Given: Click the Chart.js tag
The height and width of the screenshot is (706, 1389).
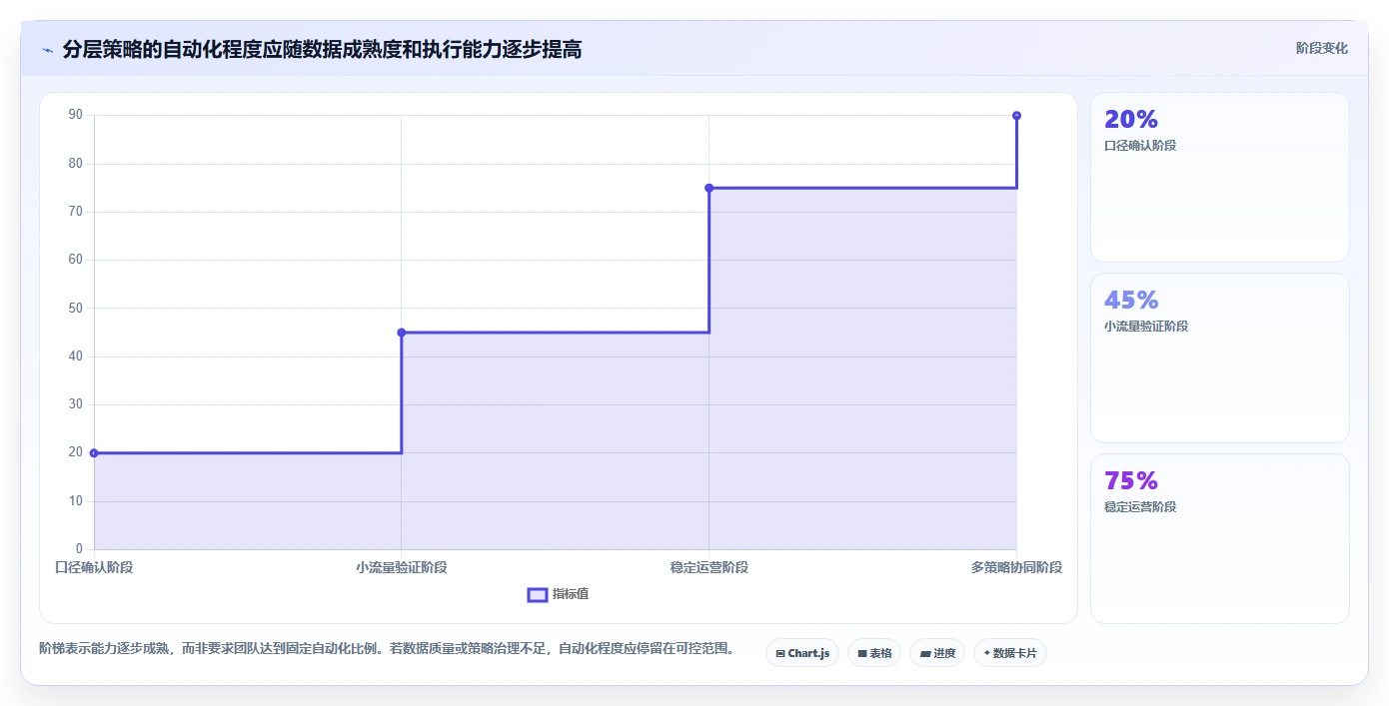Looking at the screenshot, I should coord(802,653).
